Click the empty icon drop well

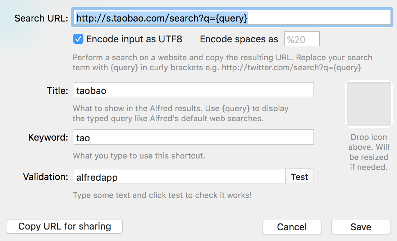point(369,104)
